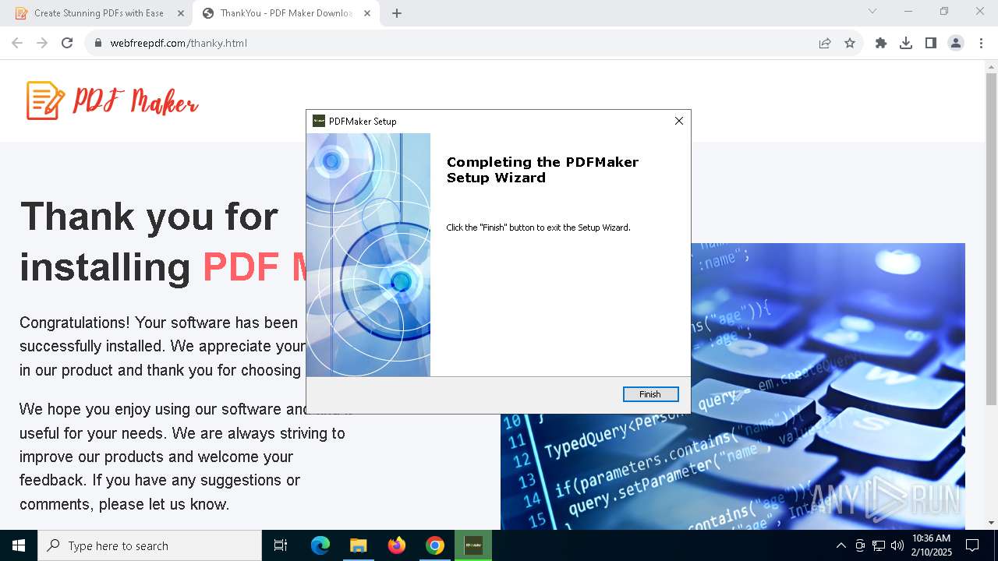Click the scroll down arrow on the page scrollbar
The height and width of the screenshot is (561, 998).
coord(991,523)
